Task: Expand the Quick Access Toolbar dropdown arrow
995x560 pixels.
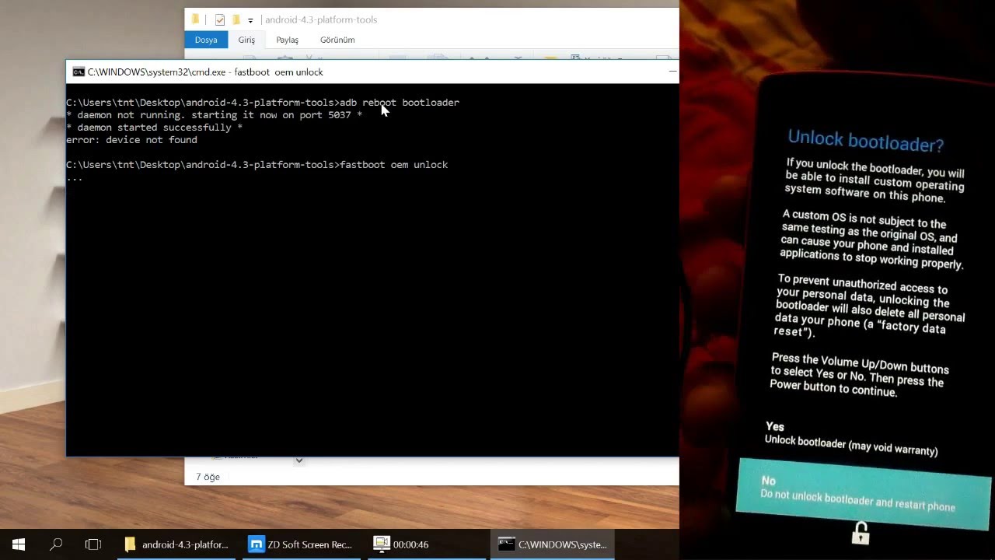Action: coord(250,20)
